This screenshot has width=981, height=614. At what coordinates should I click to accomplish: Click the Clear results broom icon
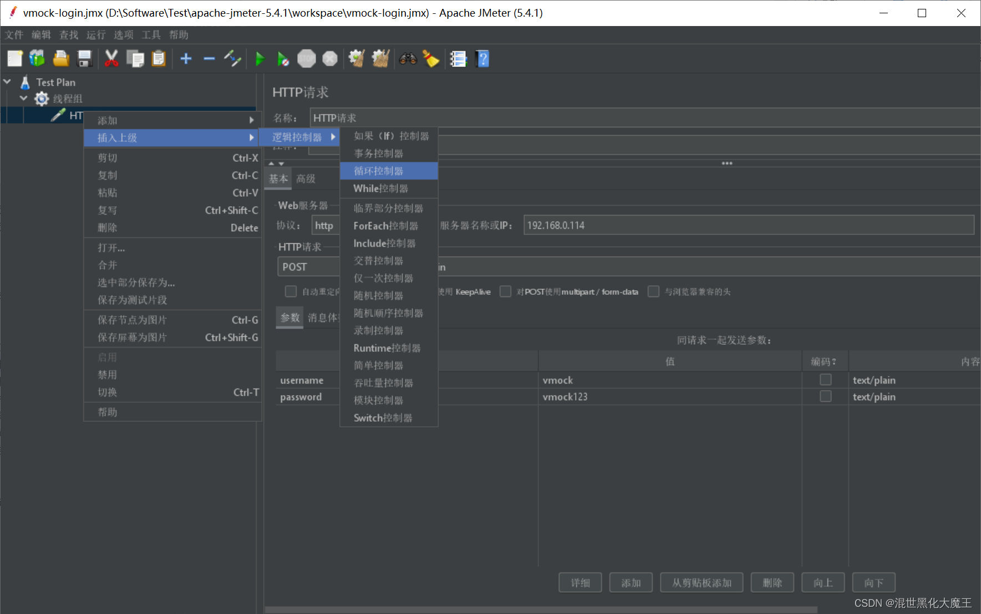pyautogui.click(x=357, y=59)
